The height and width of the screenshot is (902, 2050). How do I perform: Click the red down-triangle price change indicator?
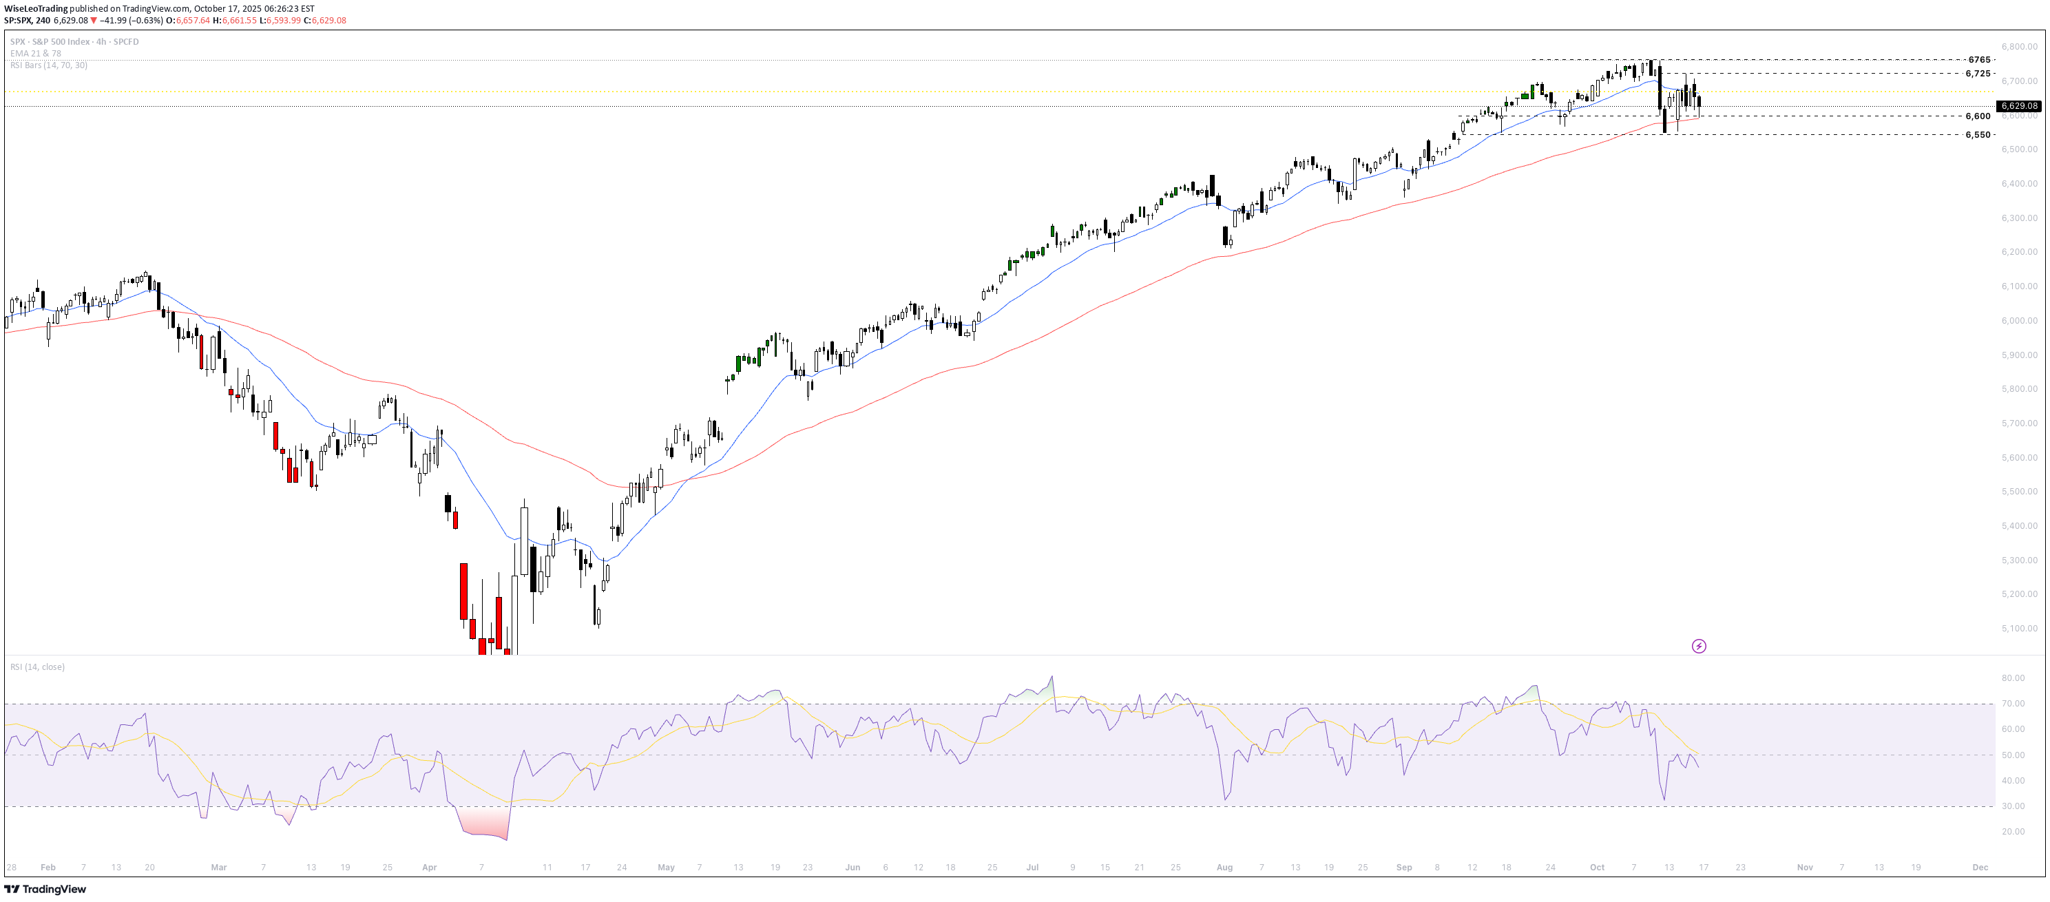pyautogui.click(x=94, y=21)
